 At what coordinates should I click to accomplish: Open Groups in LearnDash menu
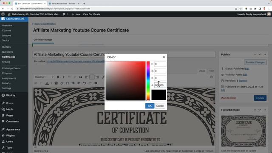coord(6,62)
